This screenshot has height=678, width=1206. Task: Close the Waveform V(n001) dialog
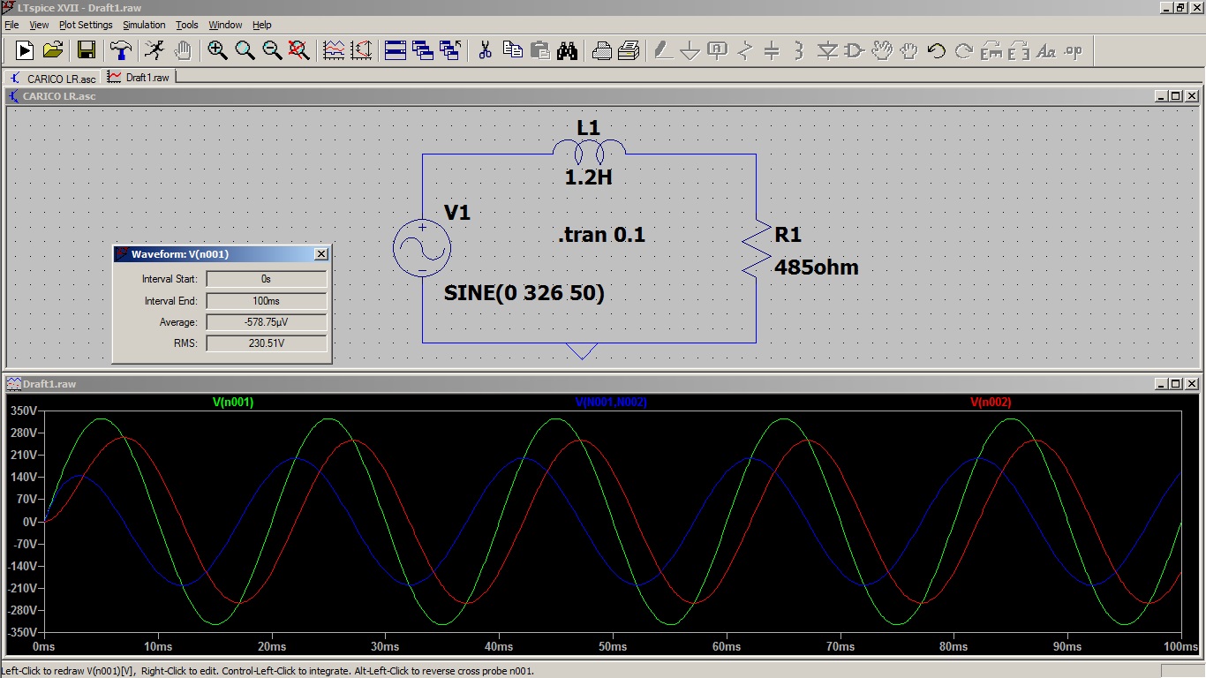pyautogui.click(x=320, y=254)
